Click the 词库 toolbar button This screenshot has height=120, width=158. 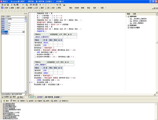(x=94, y=8)
